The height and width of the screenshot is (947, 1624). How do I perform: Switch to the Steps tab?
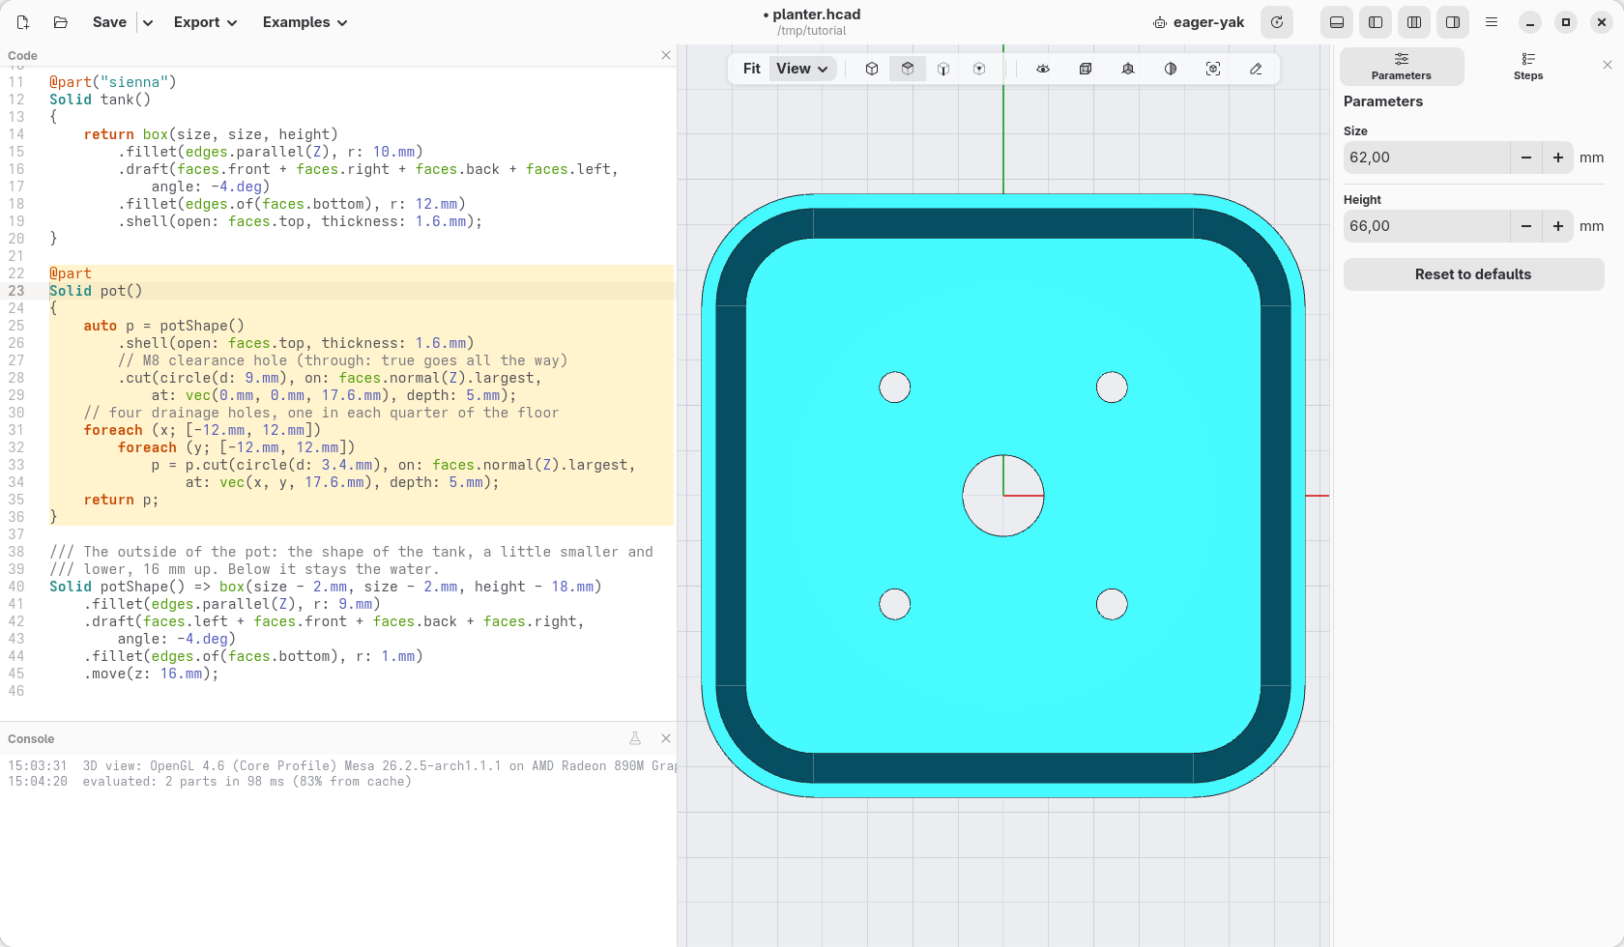[x=1528, y=67]
